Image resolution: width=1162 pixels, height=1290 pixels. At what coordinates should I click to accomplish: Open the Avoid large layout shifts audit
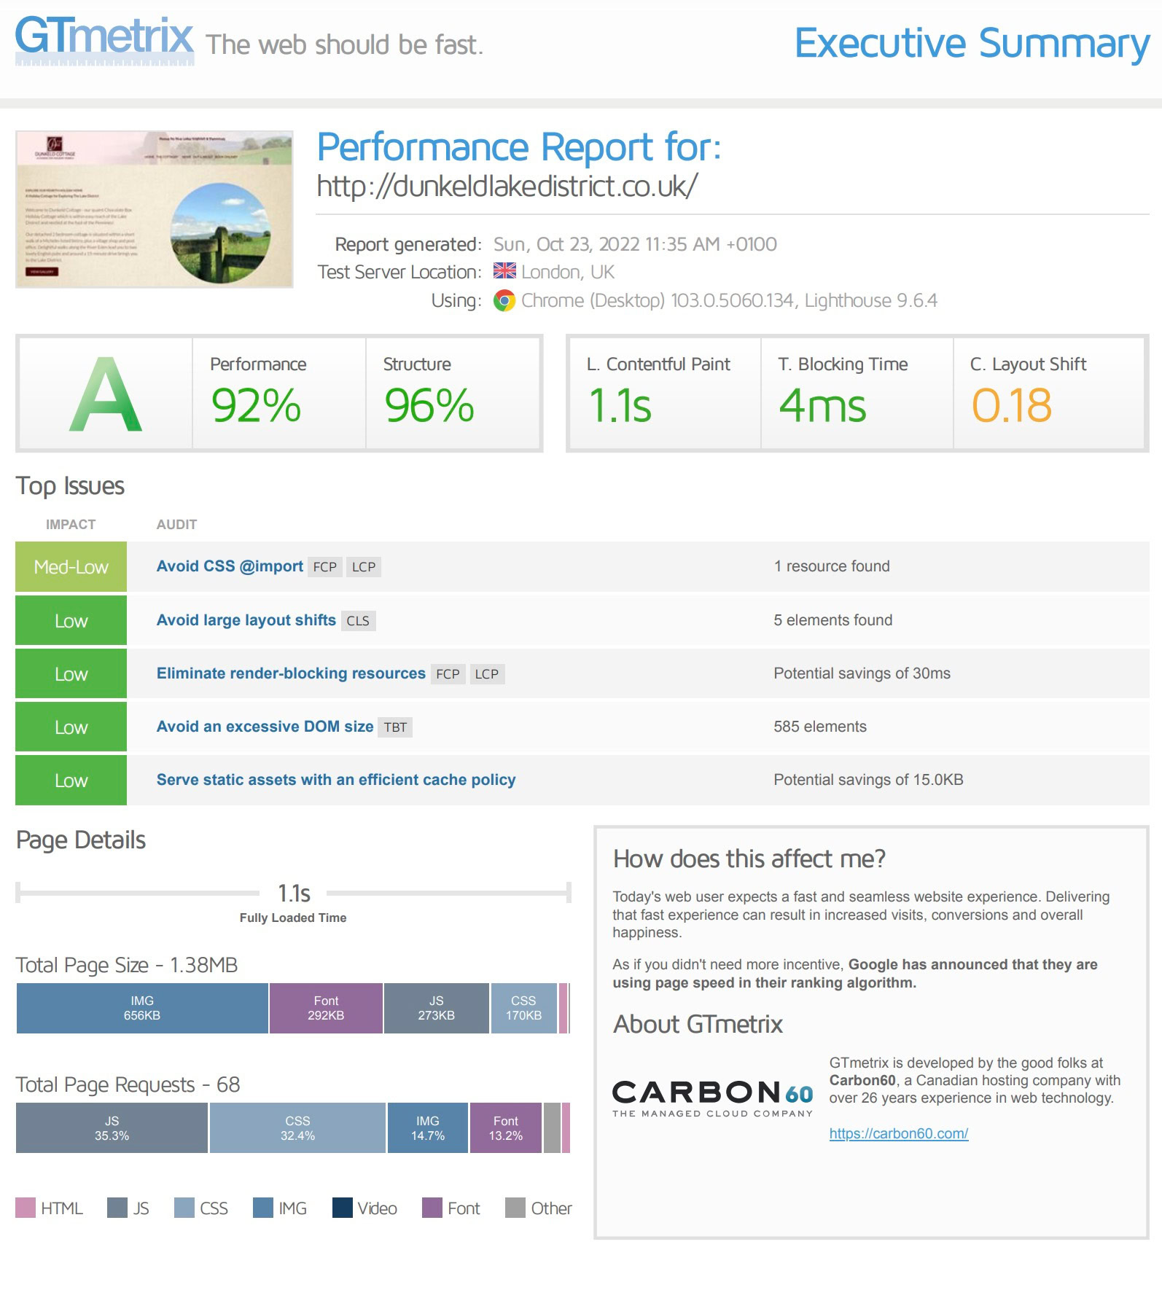246,620
